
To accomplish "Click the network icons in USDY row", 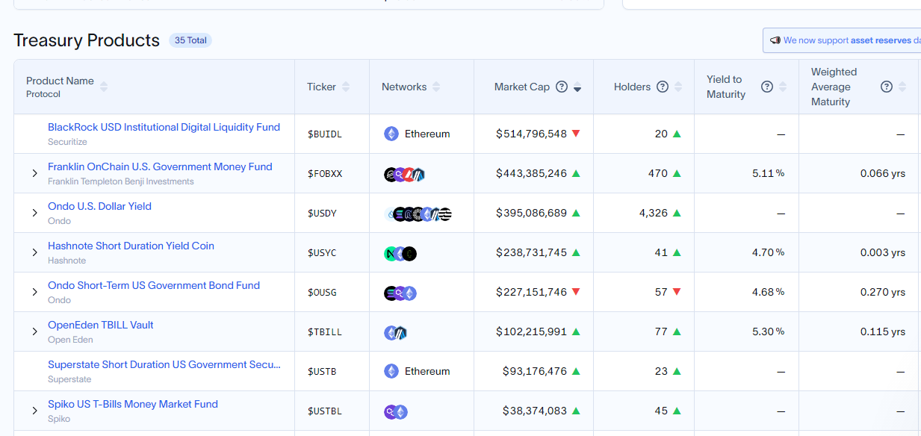I will (x=418, y=214).
